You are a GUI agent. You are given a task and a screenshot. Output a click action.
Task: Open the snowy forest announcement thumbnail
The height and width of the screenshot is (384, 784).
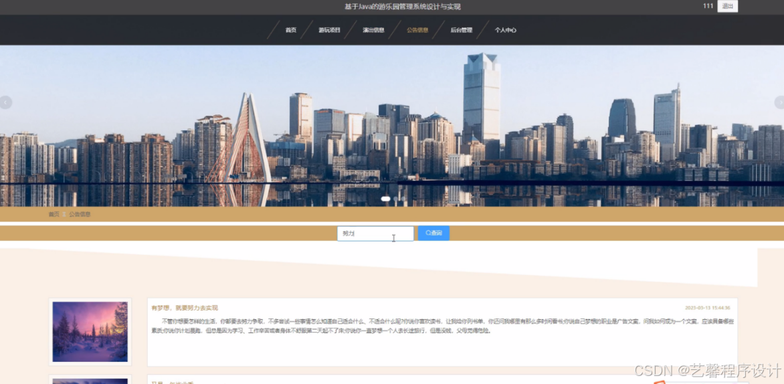click(x=90, y=332)
